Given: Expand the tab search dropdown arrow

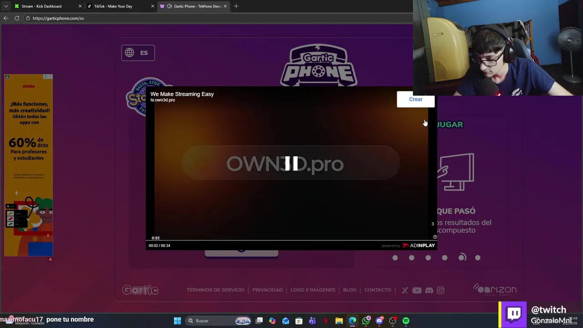Looking at the screenshot, I should pyautogui.click(x=6, y=6).
